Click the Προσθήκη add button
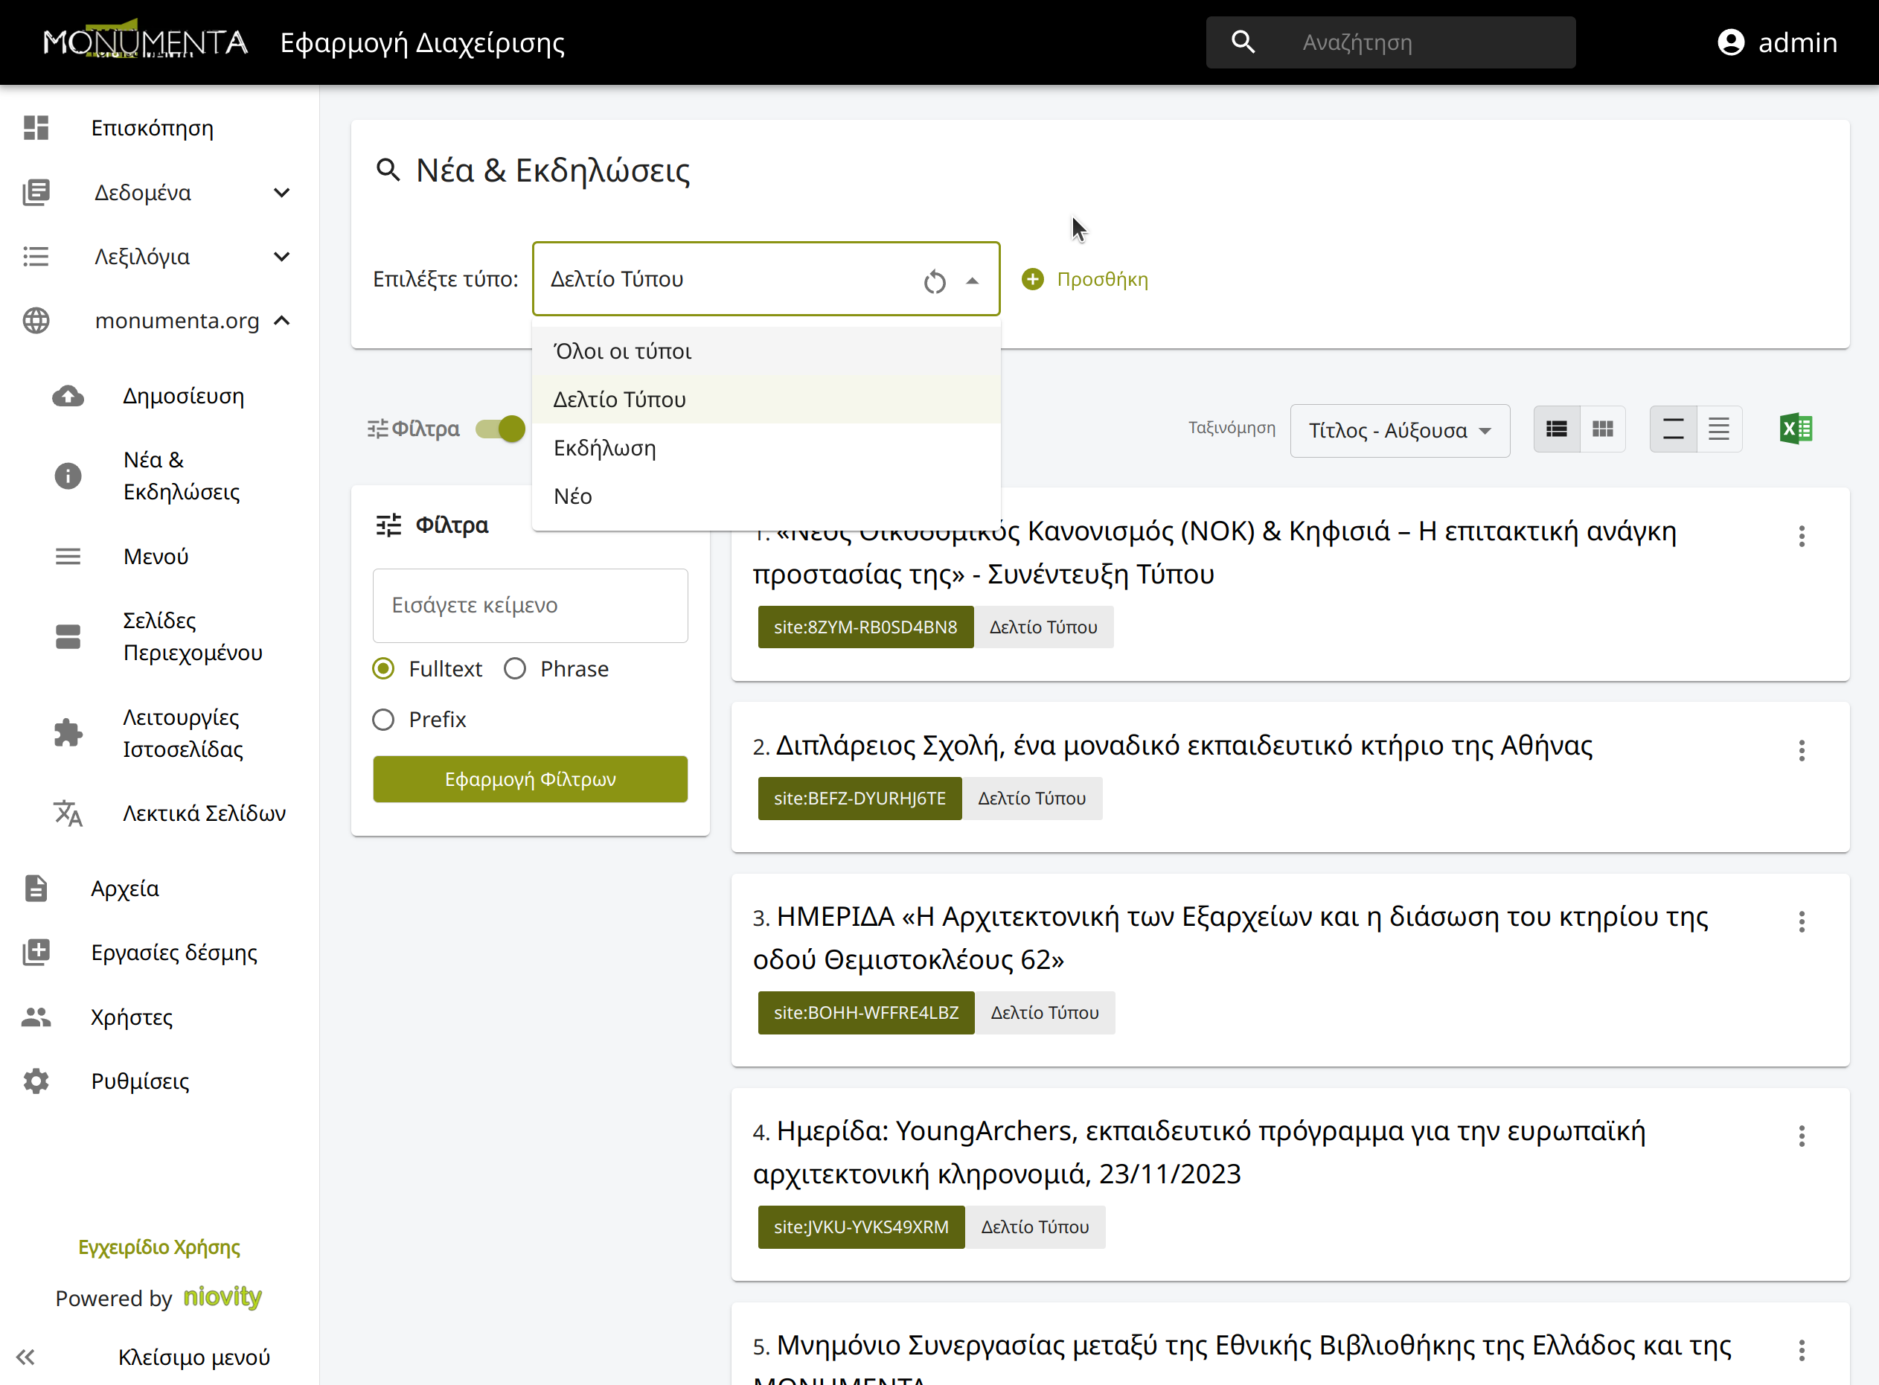 pos(1084,279)
